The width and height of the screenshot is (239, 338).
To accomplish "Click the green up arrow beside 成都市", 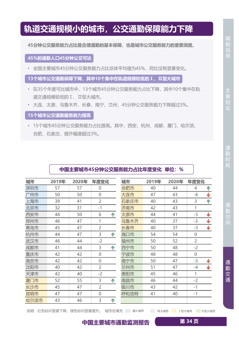I will coord(113,248).
